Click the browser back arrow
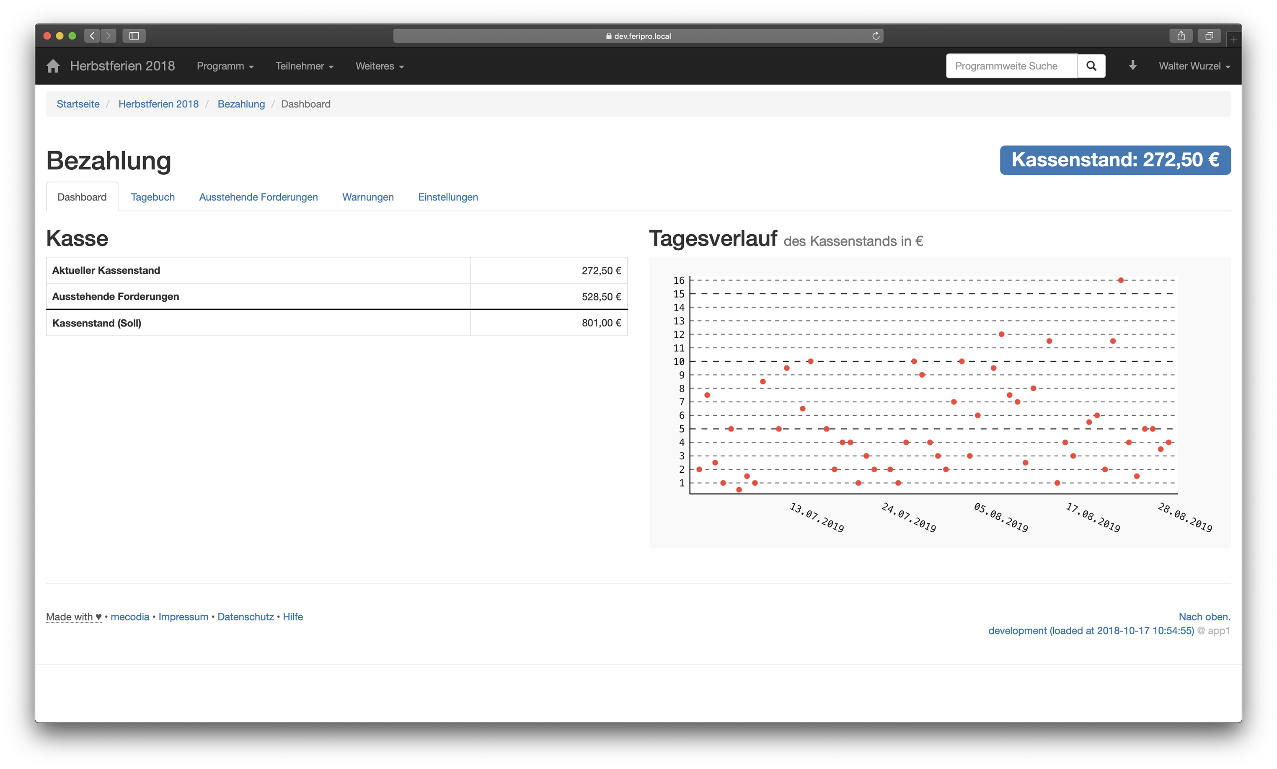This screenshot has height=769, width=1277. tap(92, 36)
